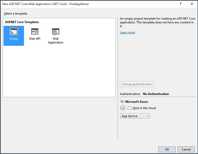This screenshot has height=154, width=198.
Task: Click the dialog title bar text
Action: [45, 4]
